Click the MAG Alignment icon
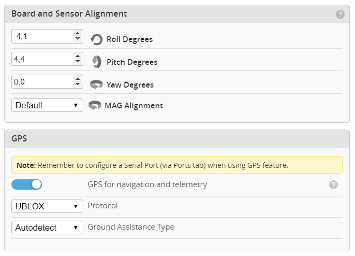The image size is (355, 256). tap(95, 106)
